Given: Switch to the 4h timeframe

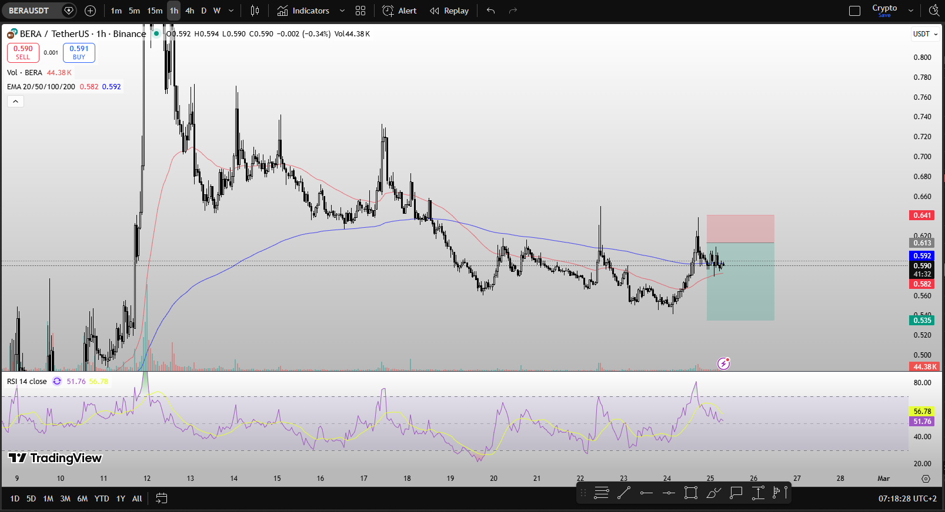Looking at the screenshot, I should 189,11.
